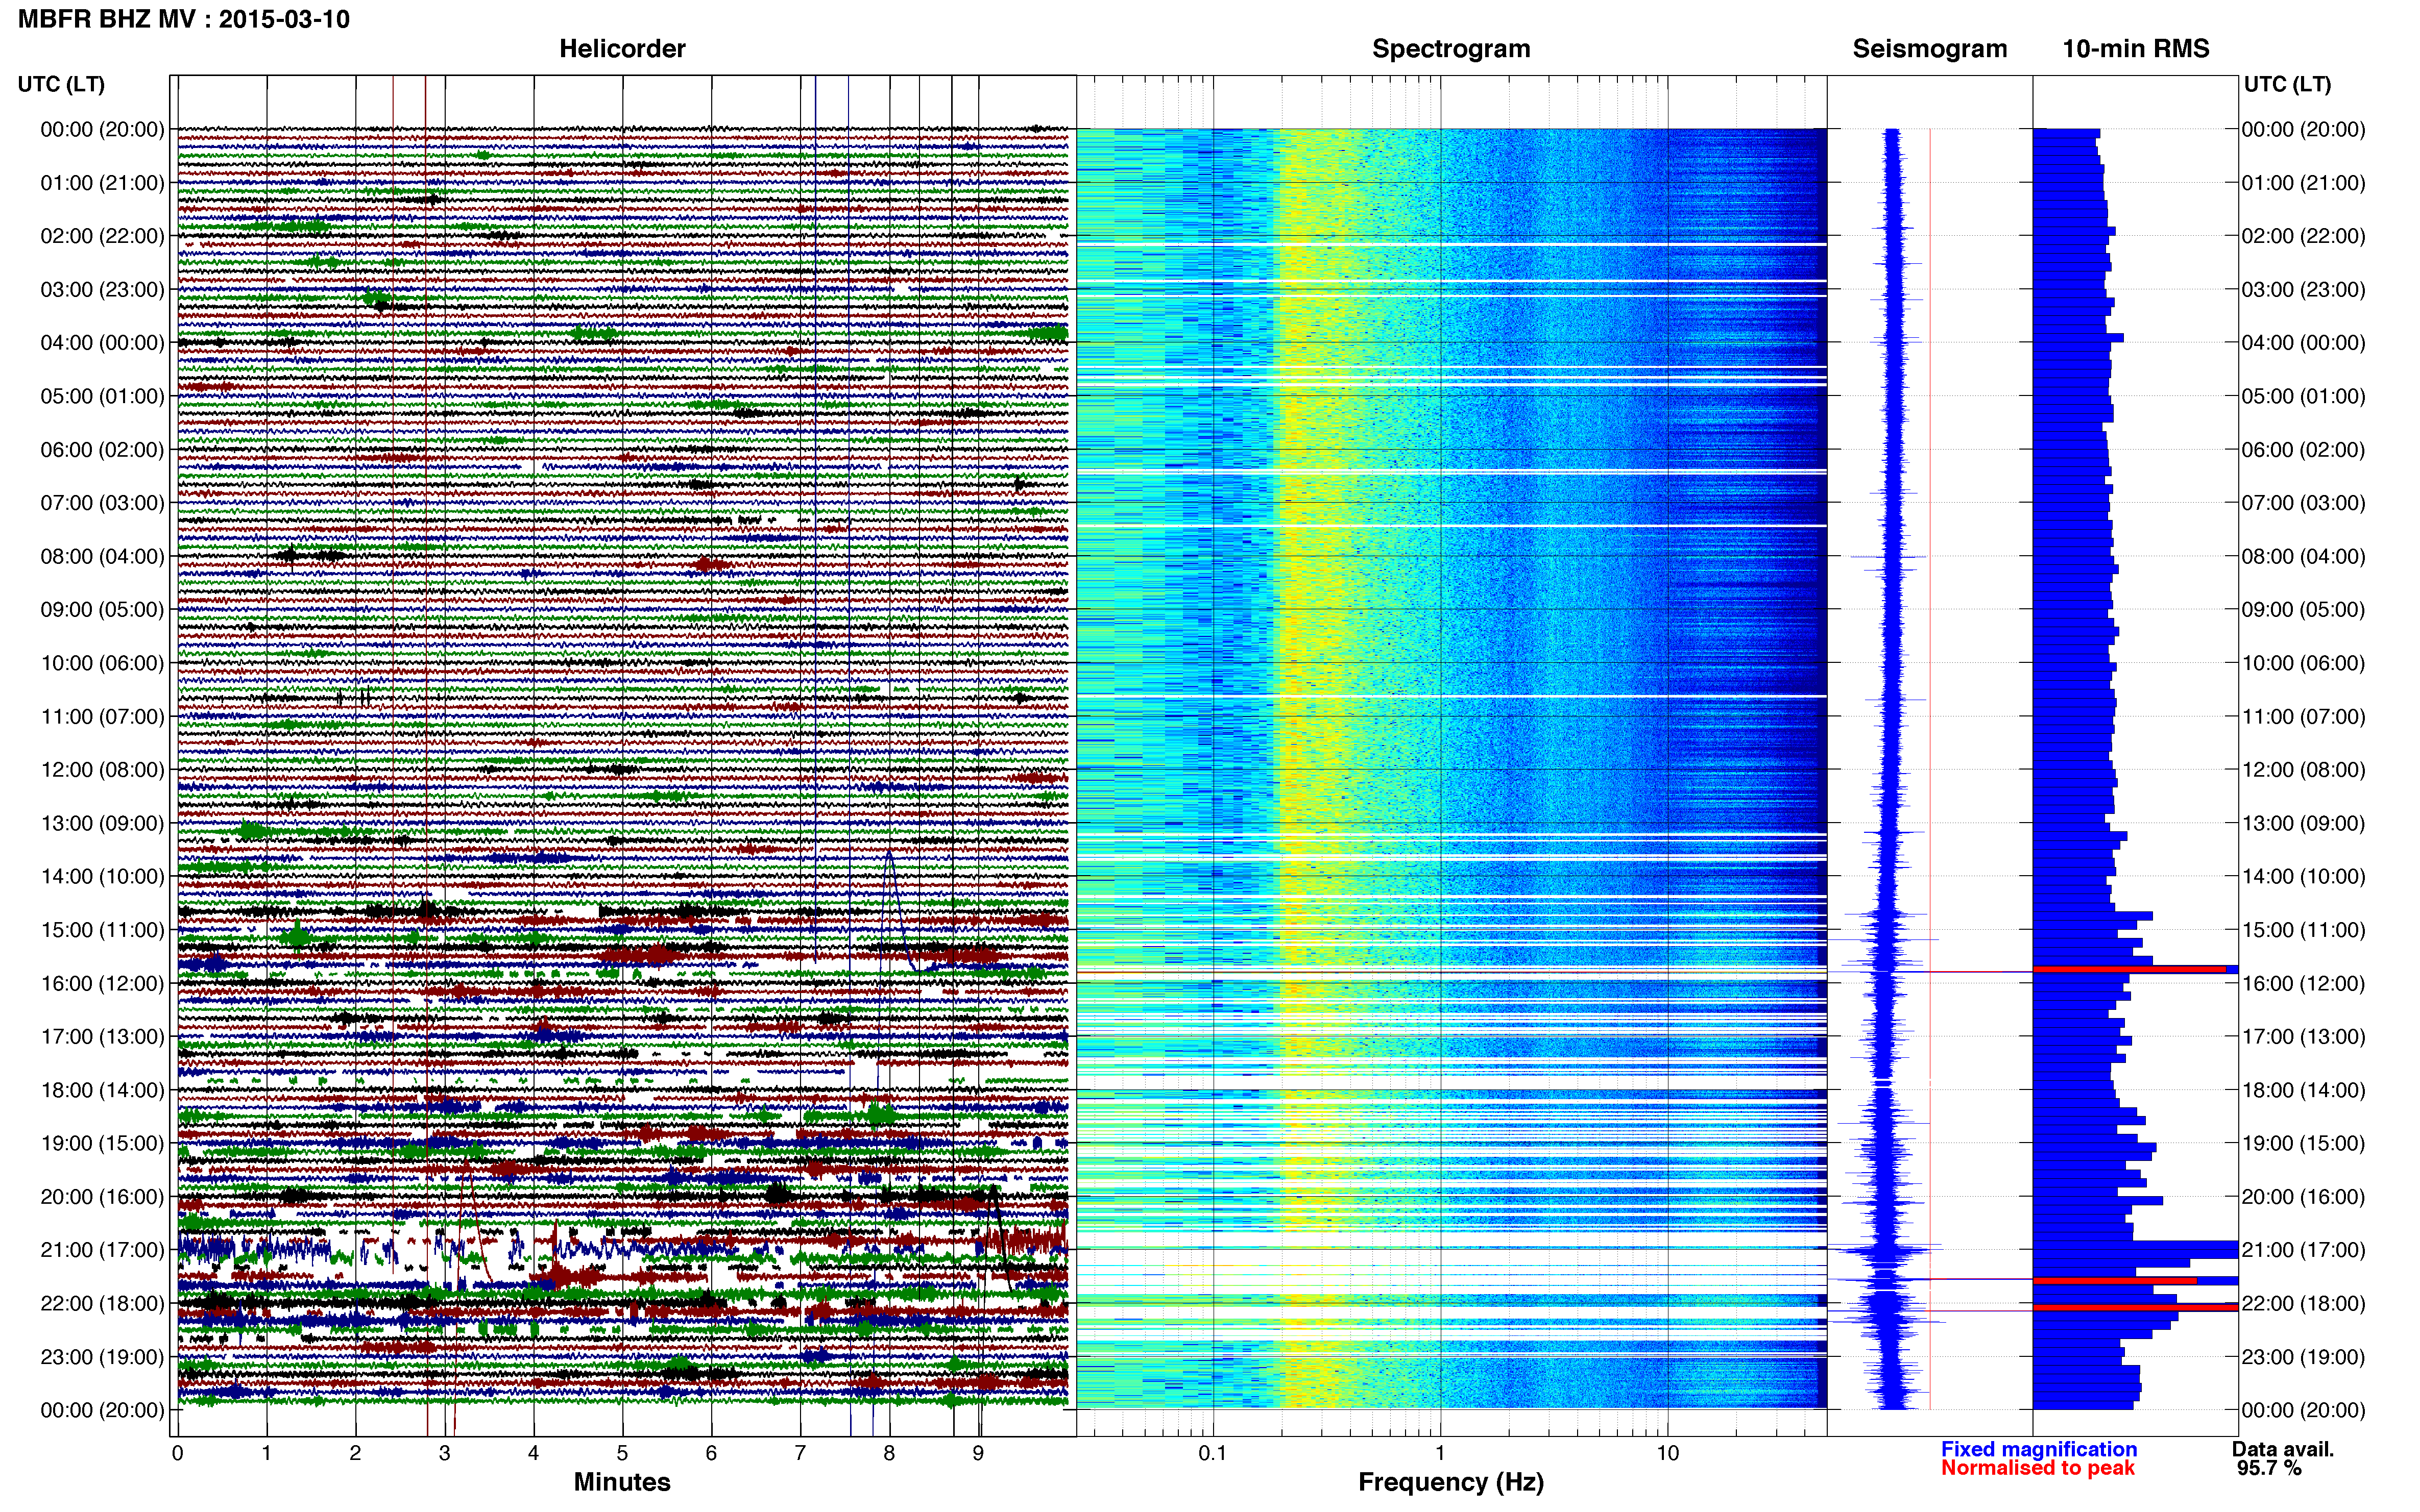Click the Data avail. label
Screen dimensions: 2420x1512
point(2283,1449)
